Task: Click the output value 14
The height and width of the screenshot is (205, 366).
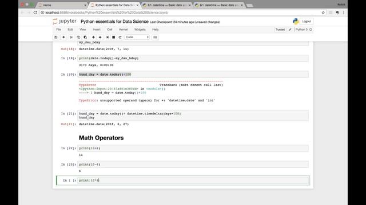Action: (81, 155)
